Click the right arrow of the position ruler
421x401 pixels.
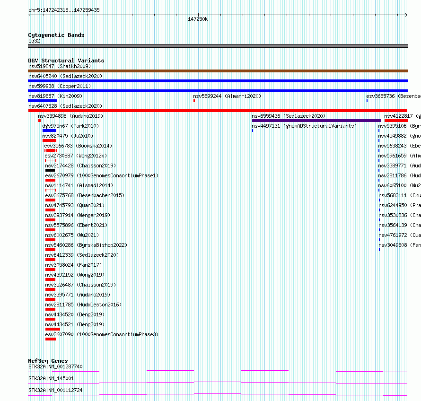pos(406,15)
